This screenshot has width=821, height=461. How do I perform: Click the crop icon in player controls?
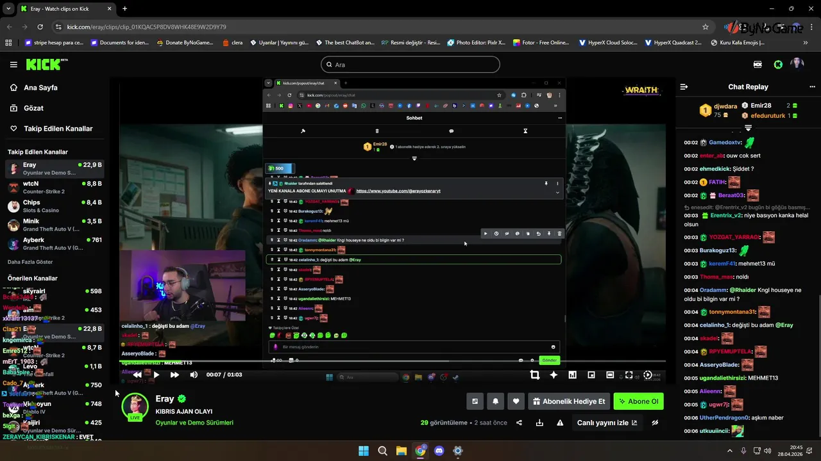pos(535,375)
